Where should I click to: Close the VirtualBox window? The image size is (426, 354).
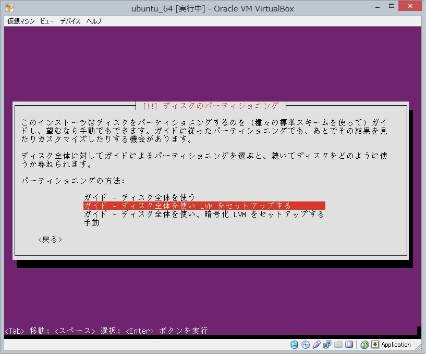(x=410, y=6)
